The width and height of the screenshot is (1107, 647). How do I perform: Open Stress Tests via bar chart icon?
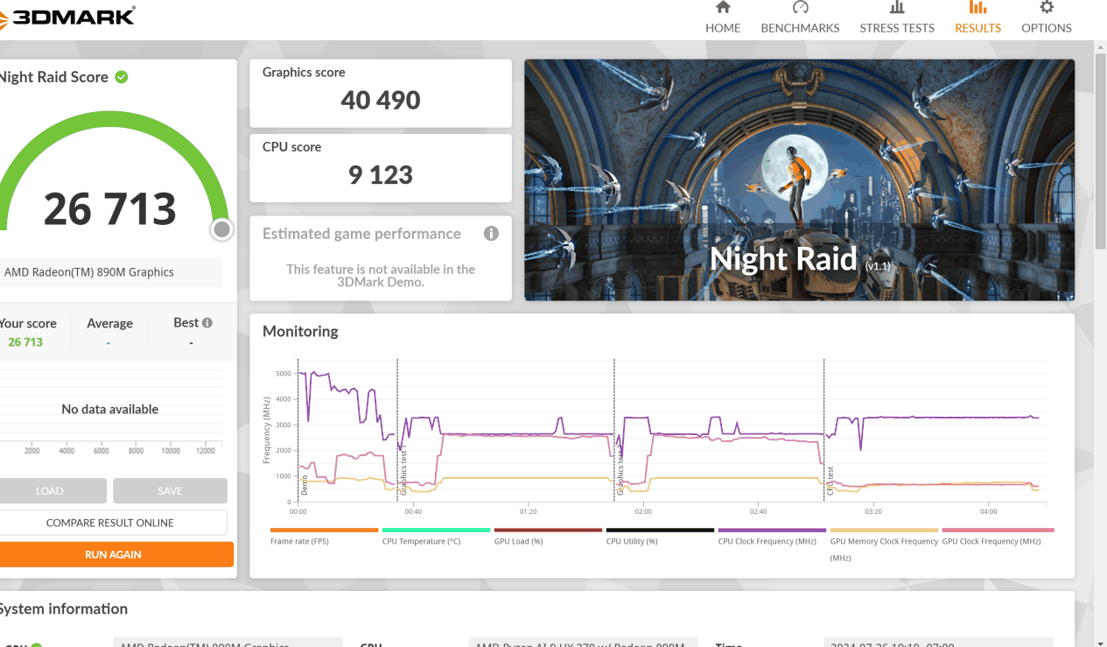pyautogui.click(x=897, y=8)
